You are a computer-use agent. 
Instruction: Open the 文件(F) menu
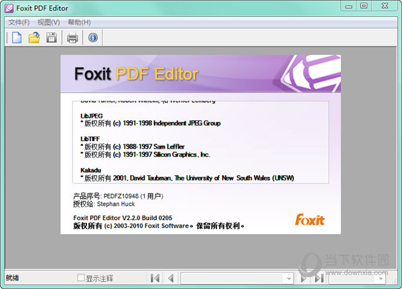(x=19, y=23)
